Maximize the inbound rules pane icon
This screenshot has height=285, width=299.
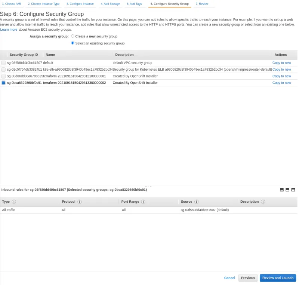click(x=293, y=190)
